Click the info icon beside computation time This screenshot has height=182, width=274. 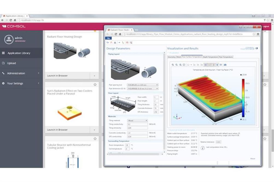point(203,148)
